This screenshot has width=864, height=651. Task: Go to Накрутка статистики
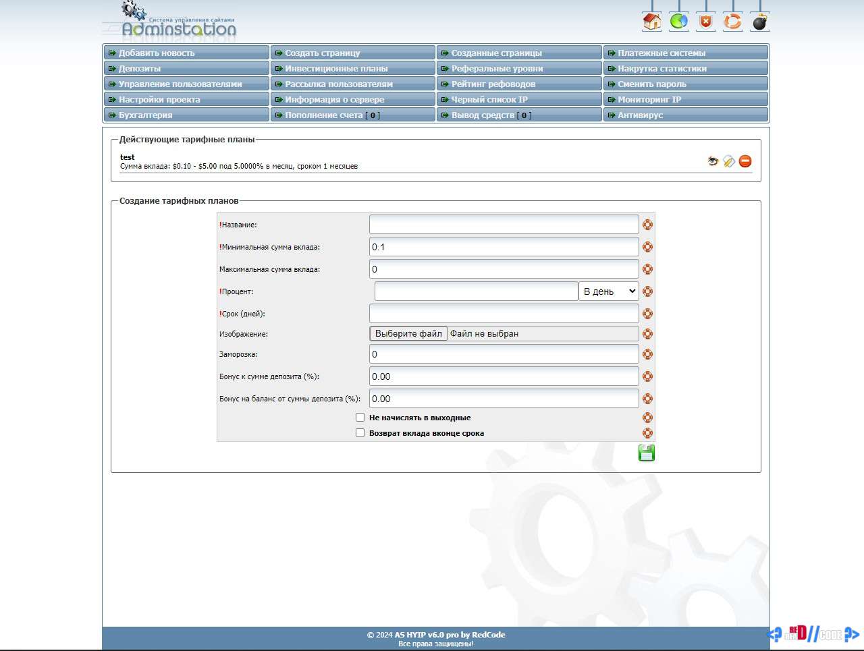click(x=686, y=68)
